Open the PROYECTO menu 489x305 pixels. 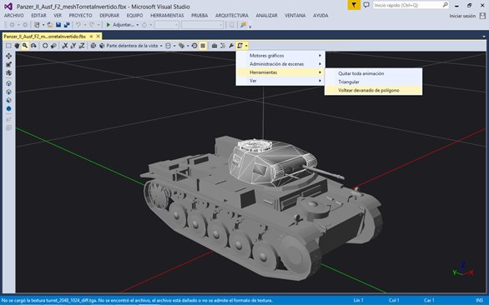(80, 15)
